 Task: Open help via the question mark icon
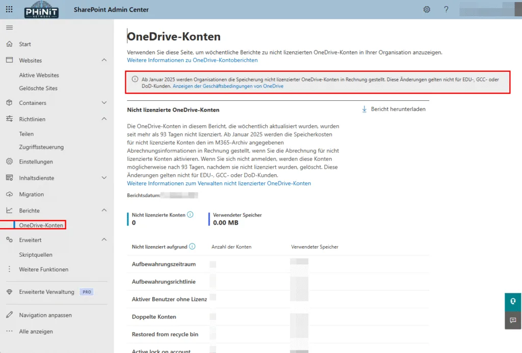[x=446, y=9]
